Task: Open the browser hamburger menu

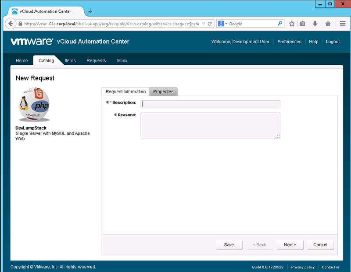Action: [343, 24]
